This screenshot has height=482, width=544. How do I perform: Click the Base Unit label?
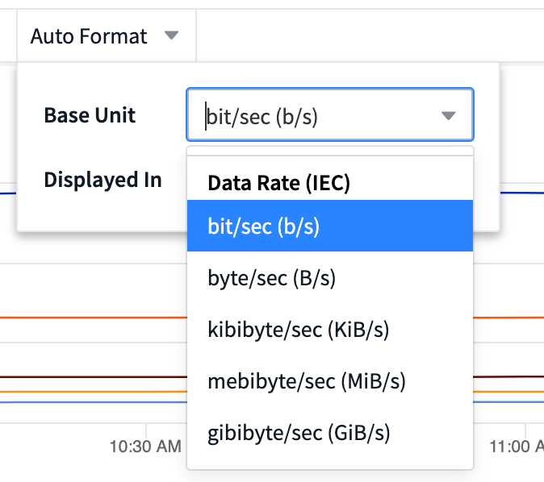point(90,115)
